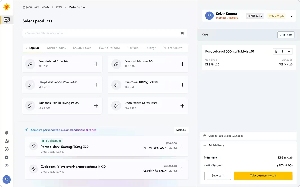Image resolution: width=300 pixels, height=187 pixels.
Task: Check the Wi-Fi connection status icon
Action: click(6, 166)
